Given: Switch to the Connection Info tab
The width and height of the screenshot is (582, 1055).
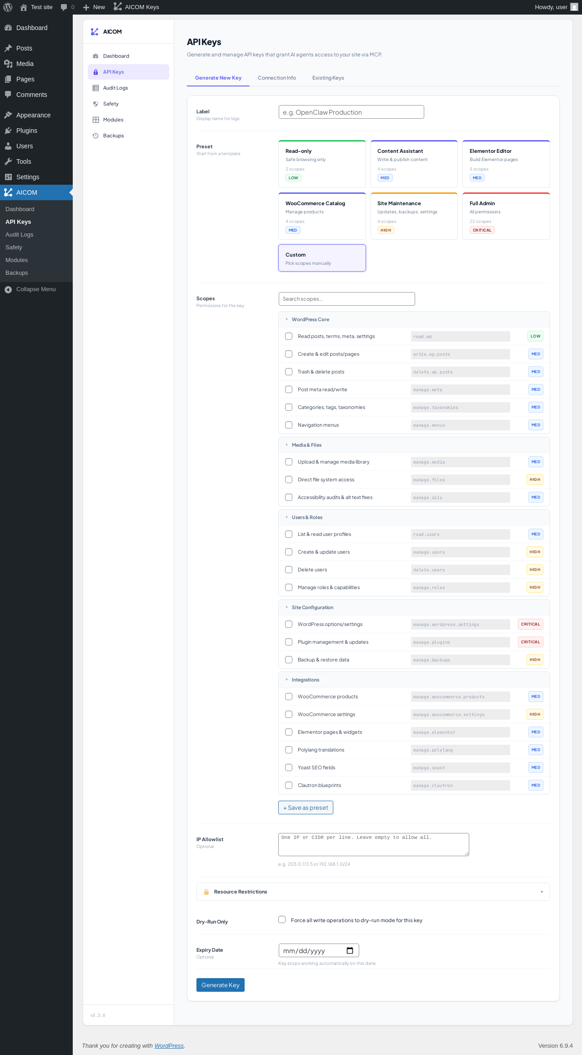Looking at the screenshot, I should click(x=277, y=78).
